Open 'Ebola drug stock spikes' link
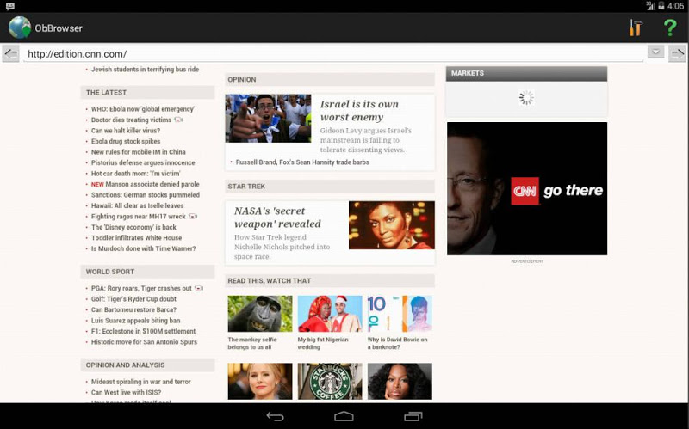 coord(126,141)
